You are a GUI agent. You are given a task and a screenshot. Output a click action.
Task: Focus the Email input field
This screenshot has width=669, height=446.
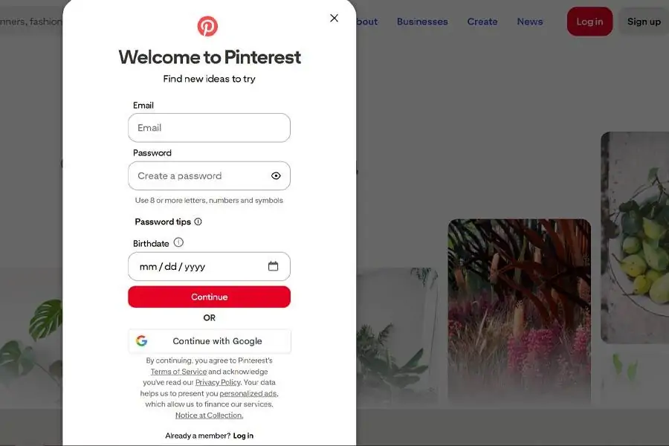click(209, 128)
